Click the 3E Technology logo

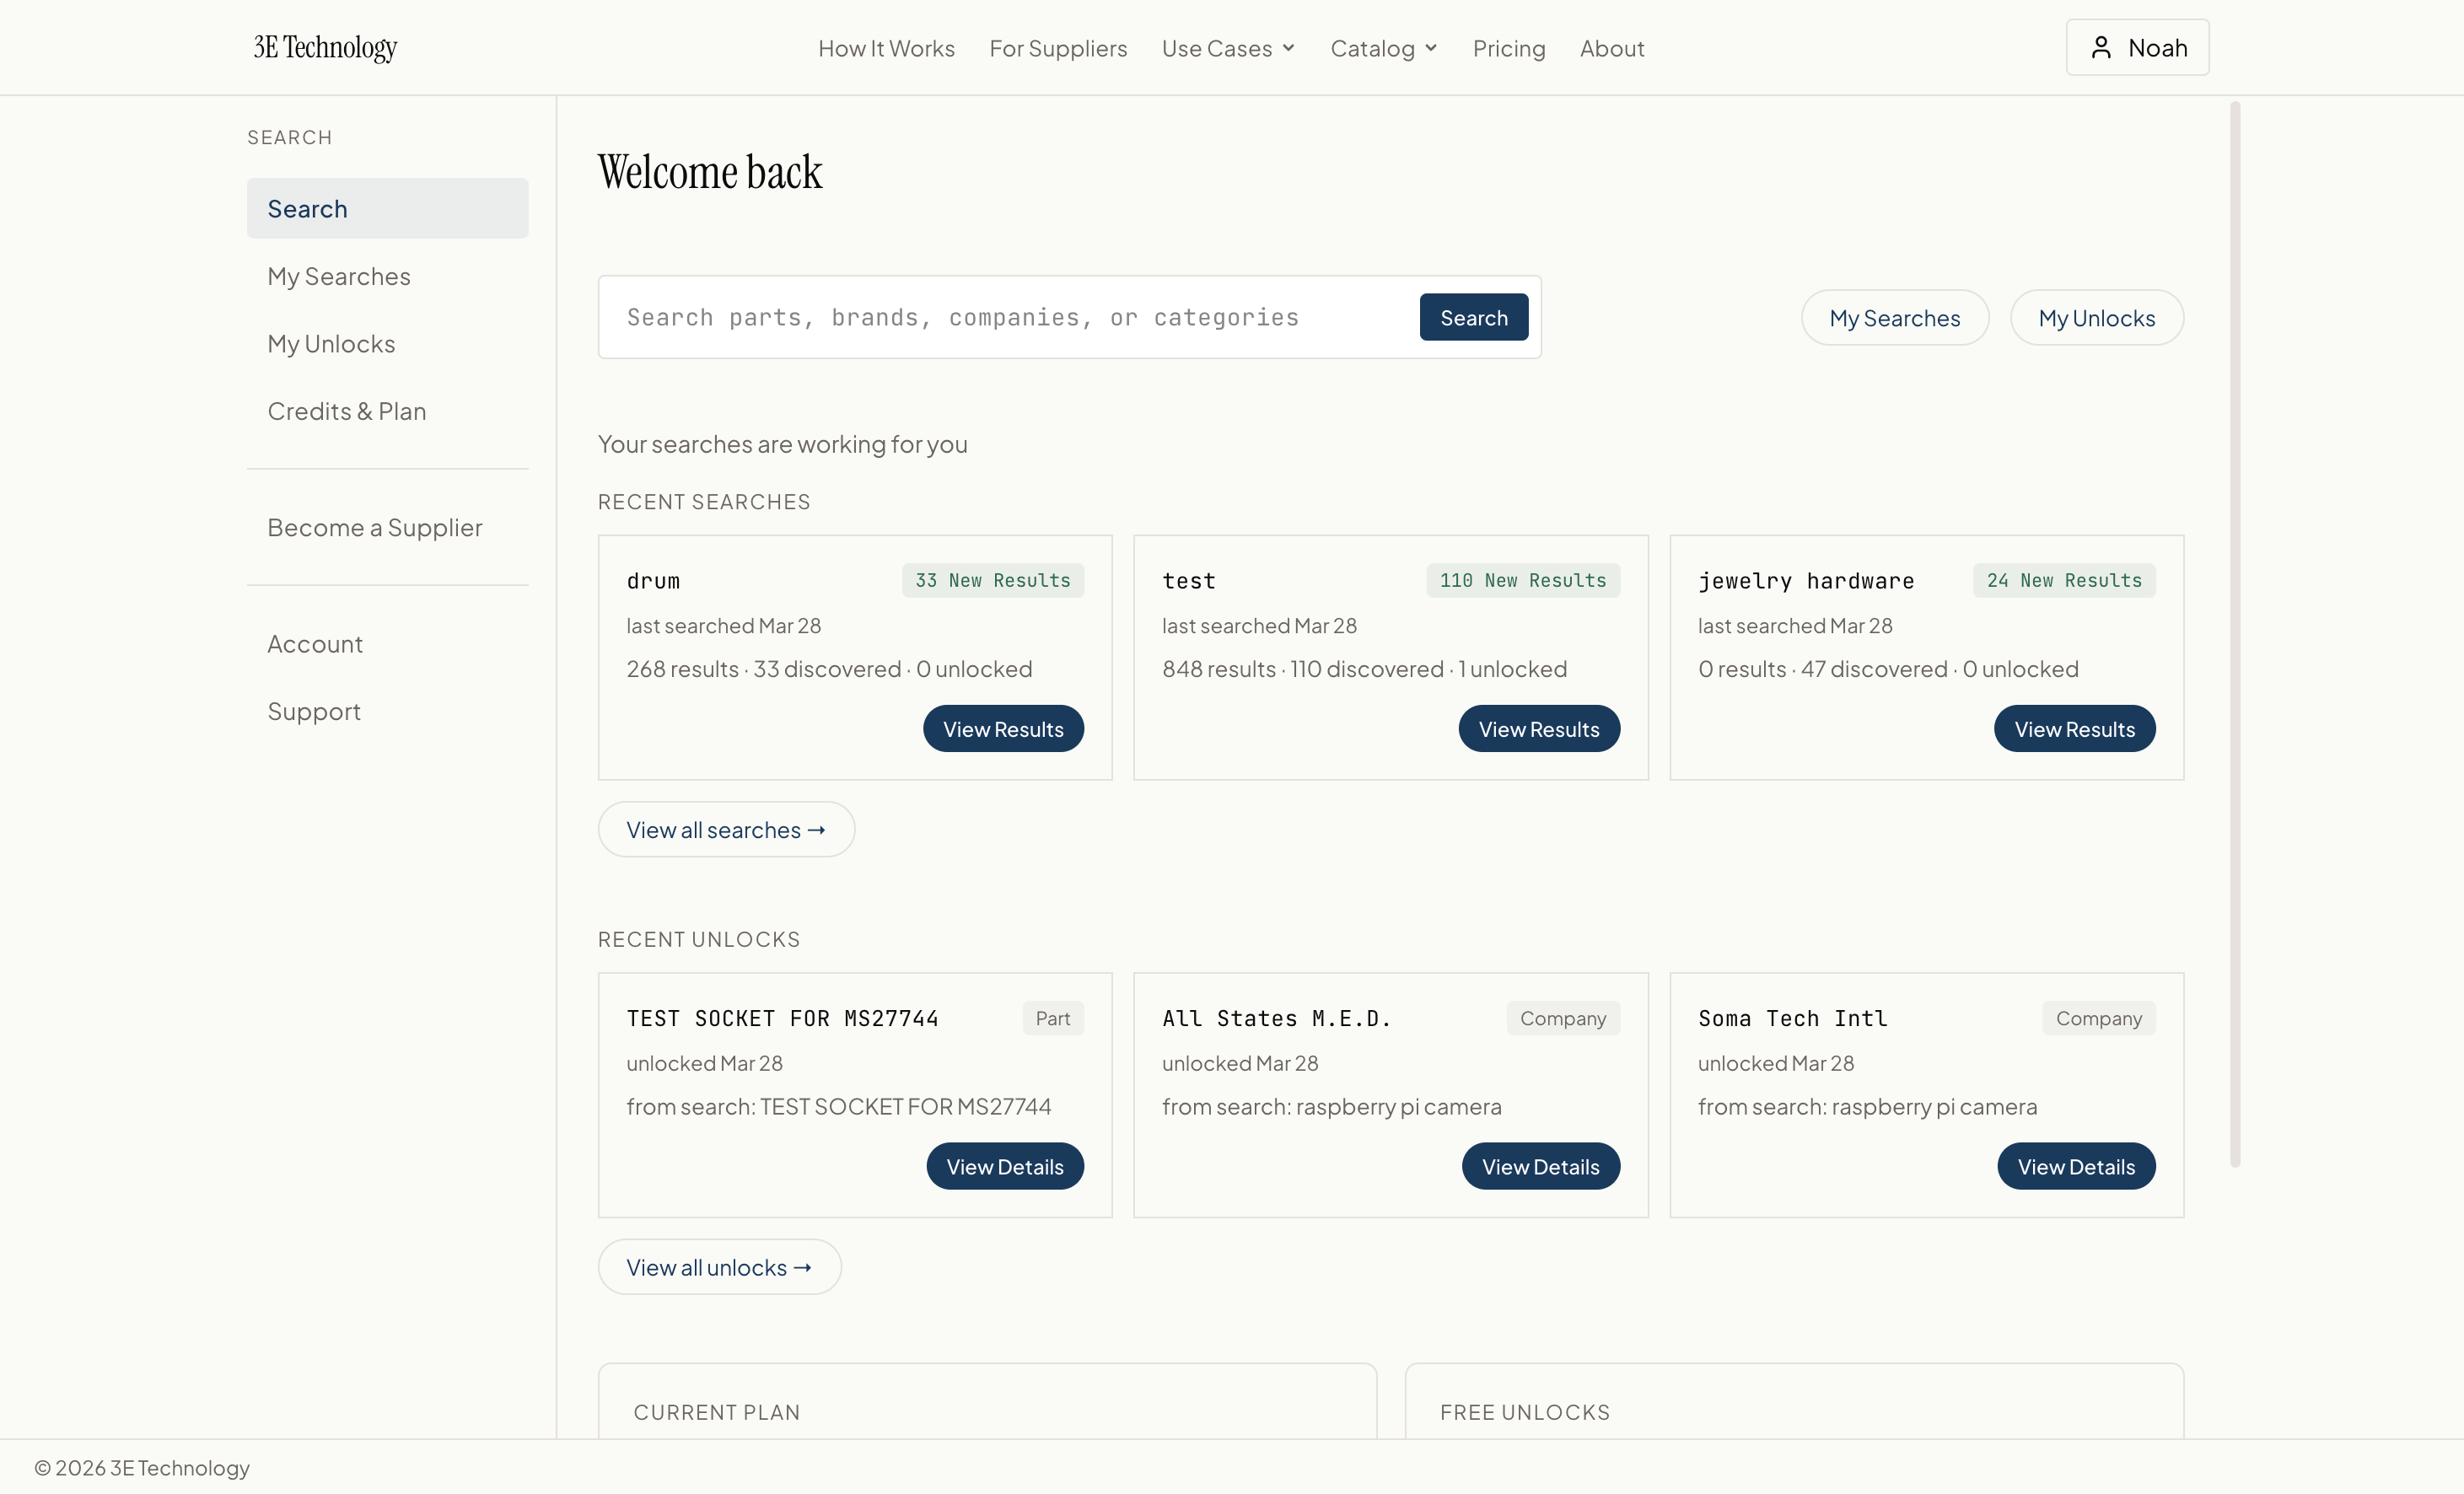(x=325, y=47)
